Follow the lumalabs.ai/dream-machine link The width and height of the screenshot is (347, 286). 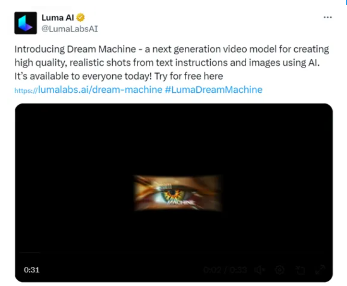point(100,89)
